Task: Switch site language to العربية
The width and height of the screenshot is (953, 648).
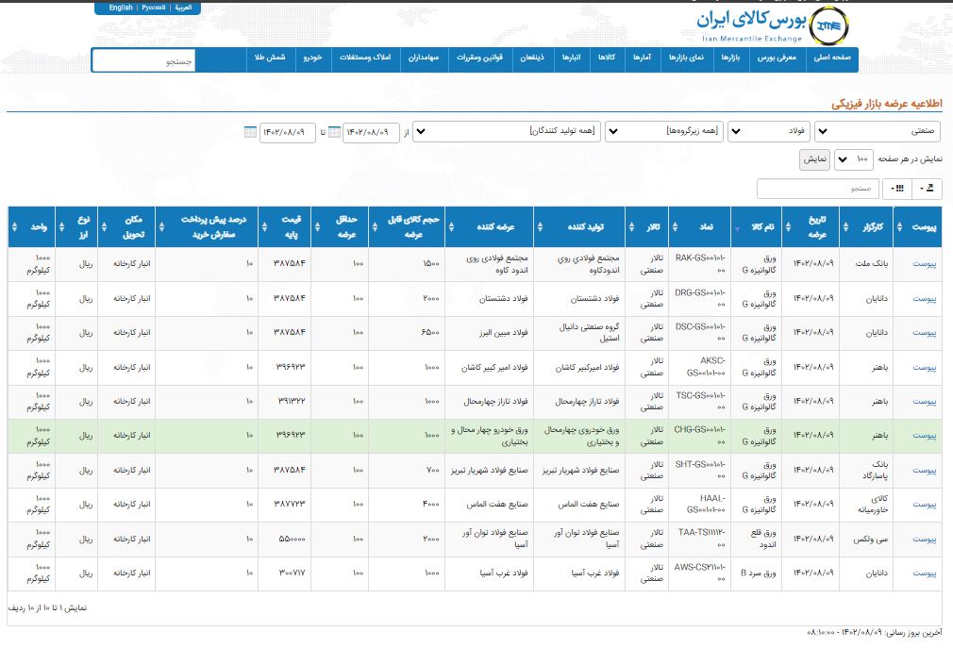Action: coord(183,8)
